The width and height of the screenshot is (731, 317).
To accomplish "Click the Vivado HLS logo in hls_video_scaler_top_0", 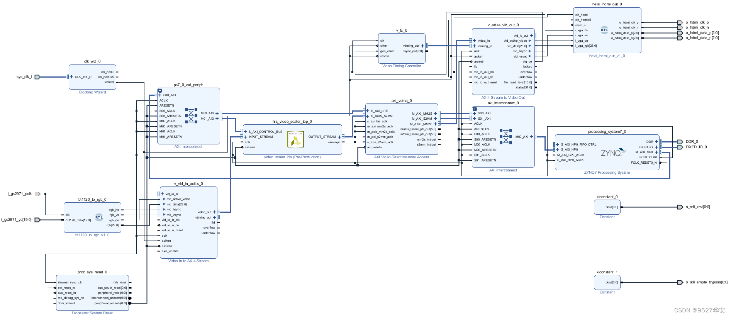I will [x=295, y=139].
